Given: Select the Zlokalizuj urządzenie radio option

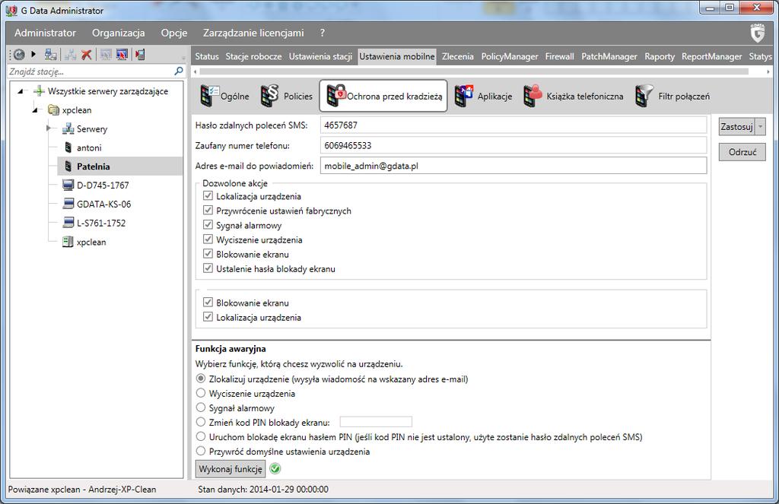Looking at the screenshot, I should pos(201,379).
